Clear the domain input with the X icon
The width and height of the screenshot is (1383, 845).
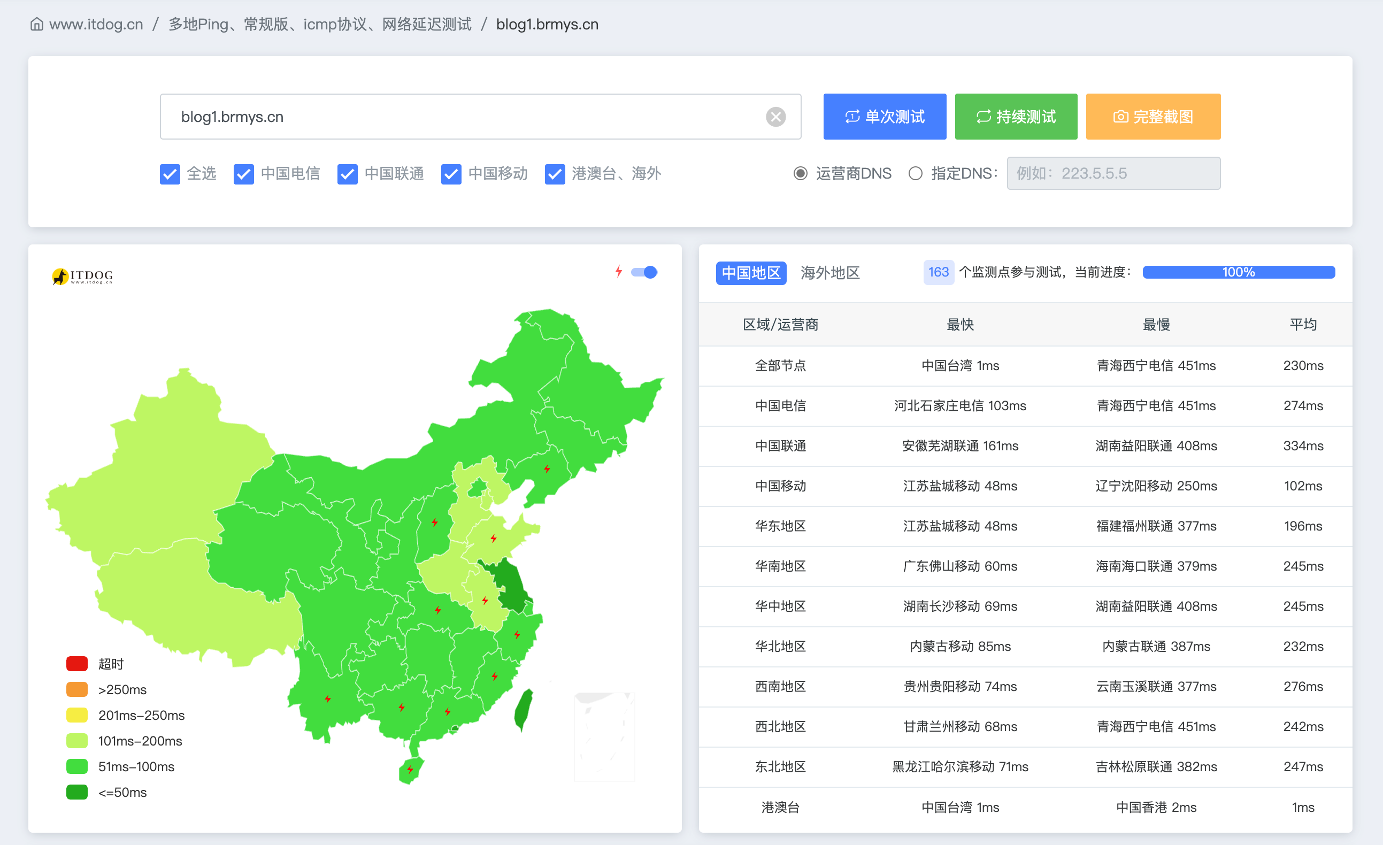click(775, 117)
